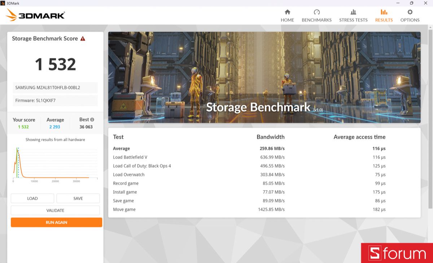
Task: Click the Record game row
Action: pos(264,183)
